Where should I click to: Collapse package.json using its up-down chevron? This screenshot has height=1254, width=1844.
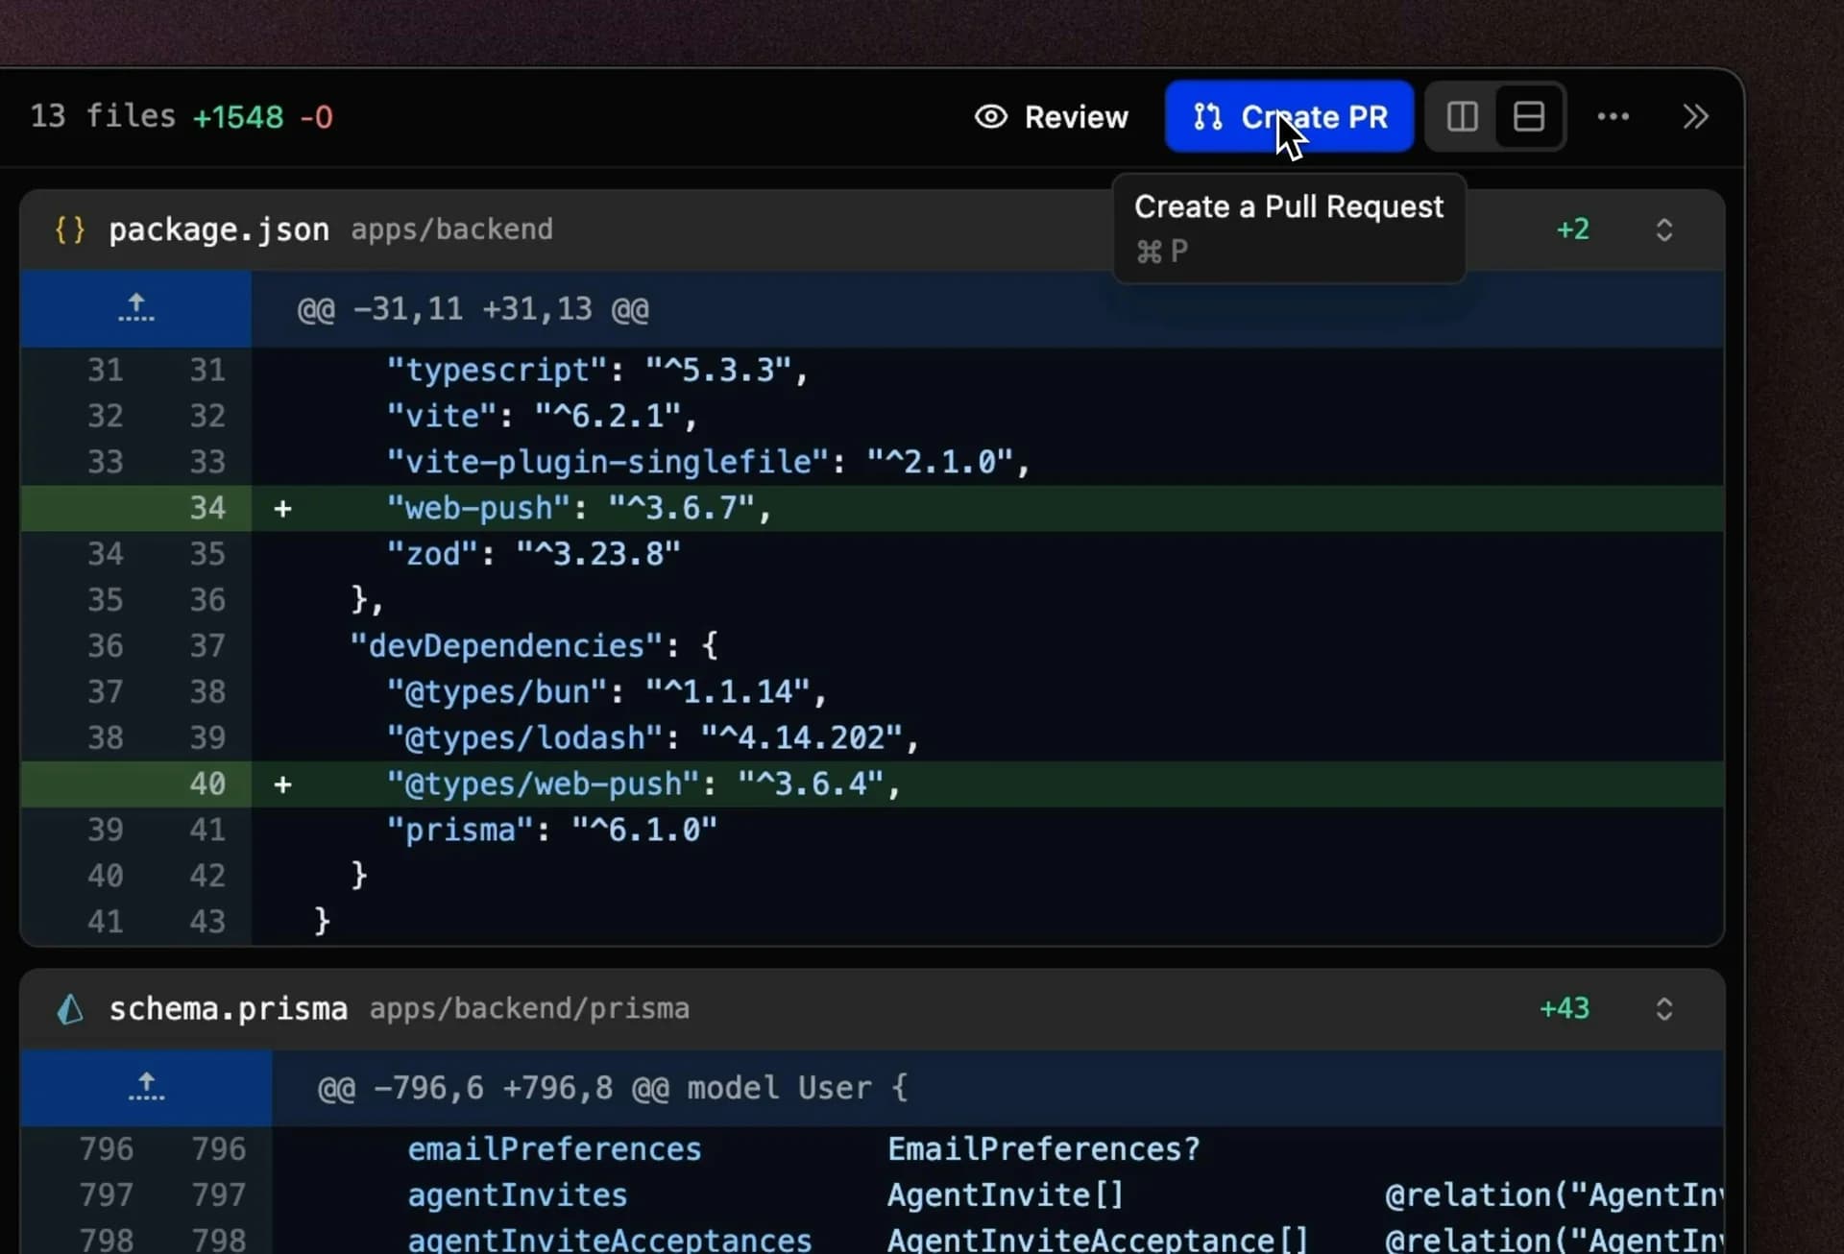coord(1663,229)
